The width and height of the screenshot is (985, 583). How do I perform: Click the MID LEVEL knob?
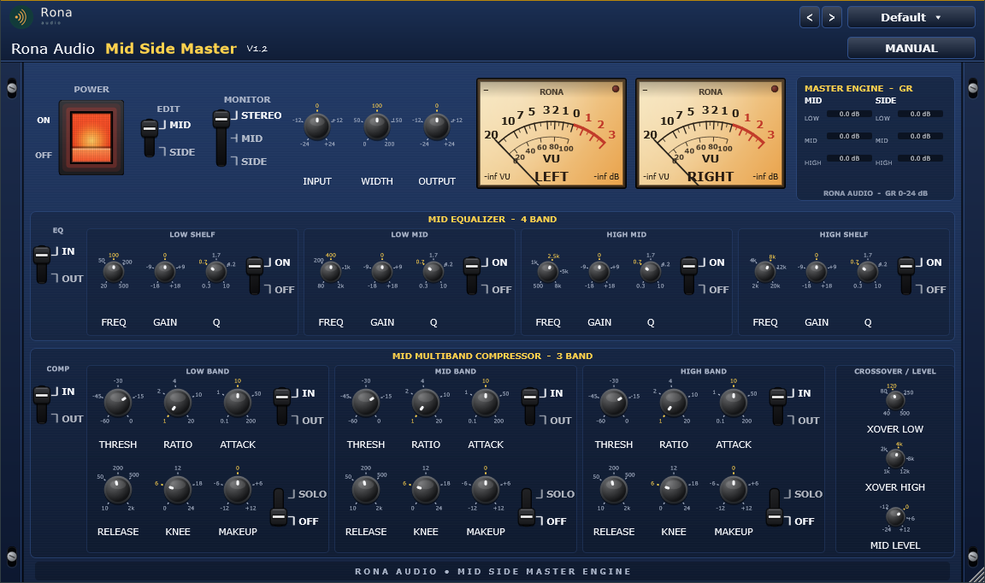point(895,516)
